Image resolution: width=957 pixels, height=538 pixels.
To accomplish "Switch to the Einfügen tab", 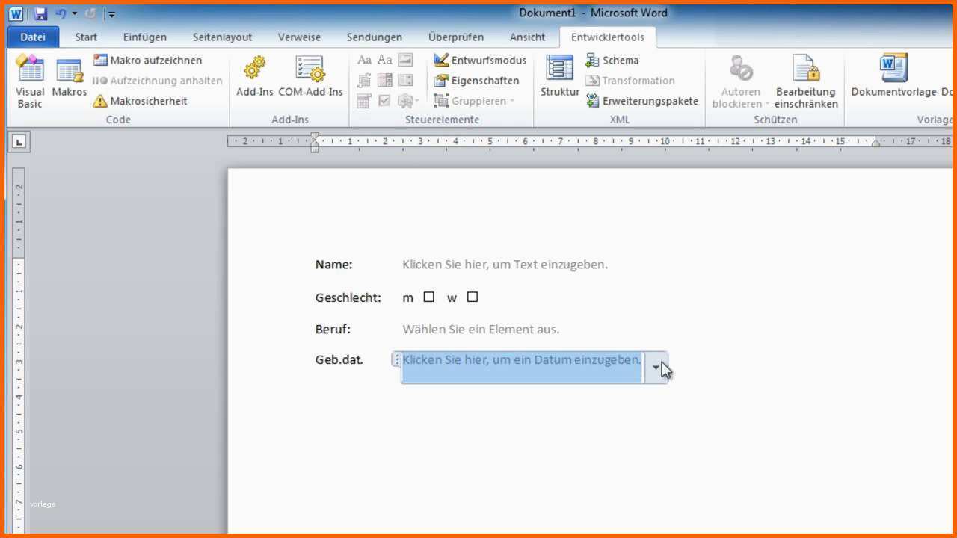I will [144, 37].
